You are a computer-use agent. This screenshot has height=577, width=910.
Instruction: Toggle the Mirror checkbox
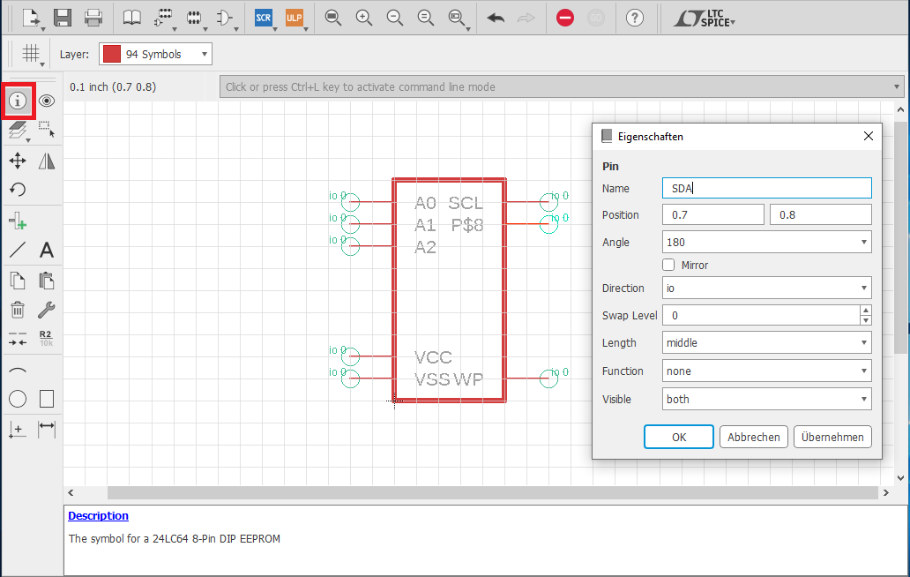click(668, 265)
